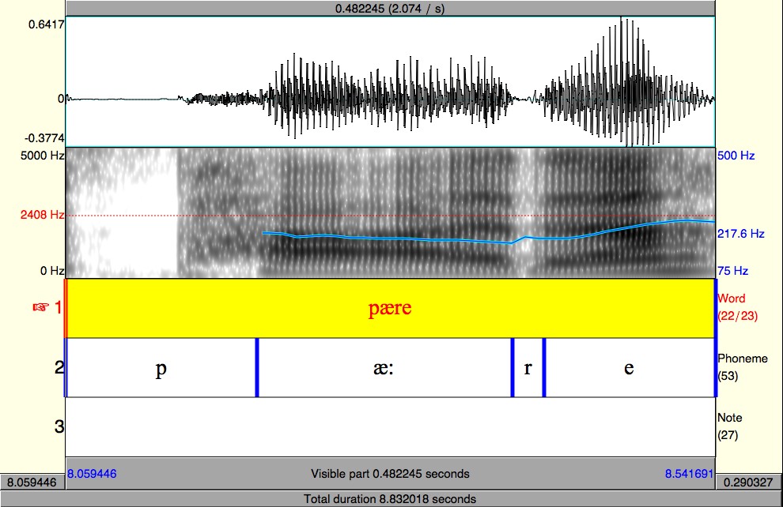This screenshot has height=507, width=783.
Task: Play the top 0.482245 (2.074 / s) bar
Action: point(390,9)
